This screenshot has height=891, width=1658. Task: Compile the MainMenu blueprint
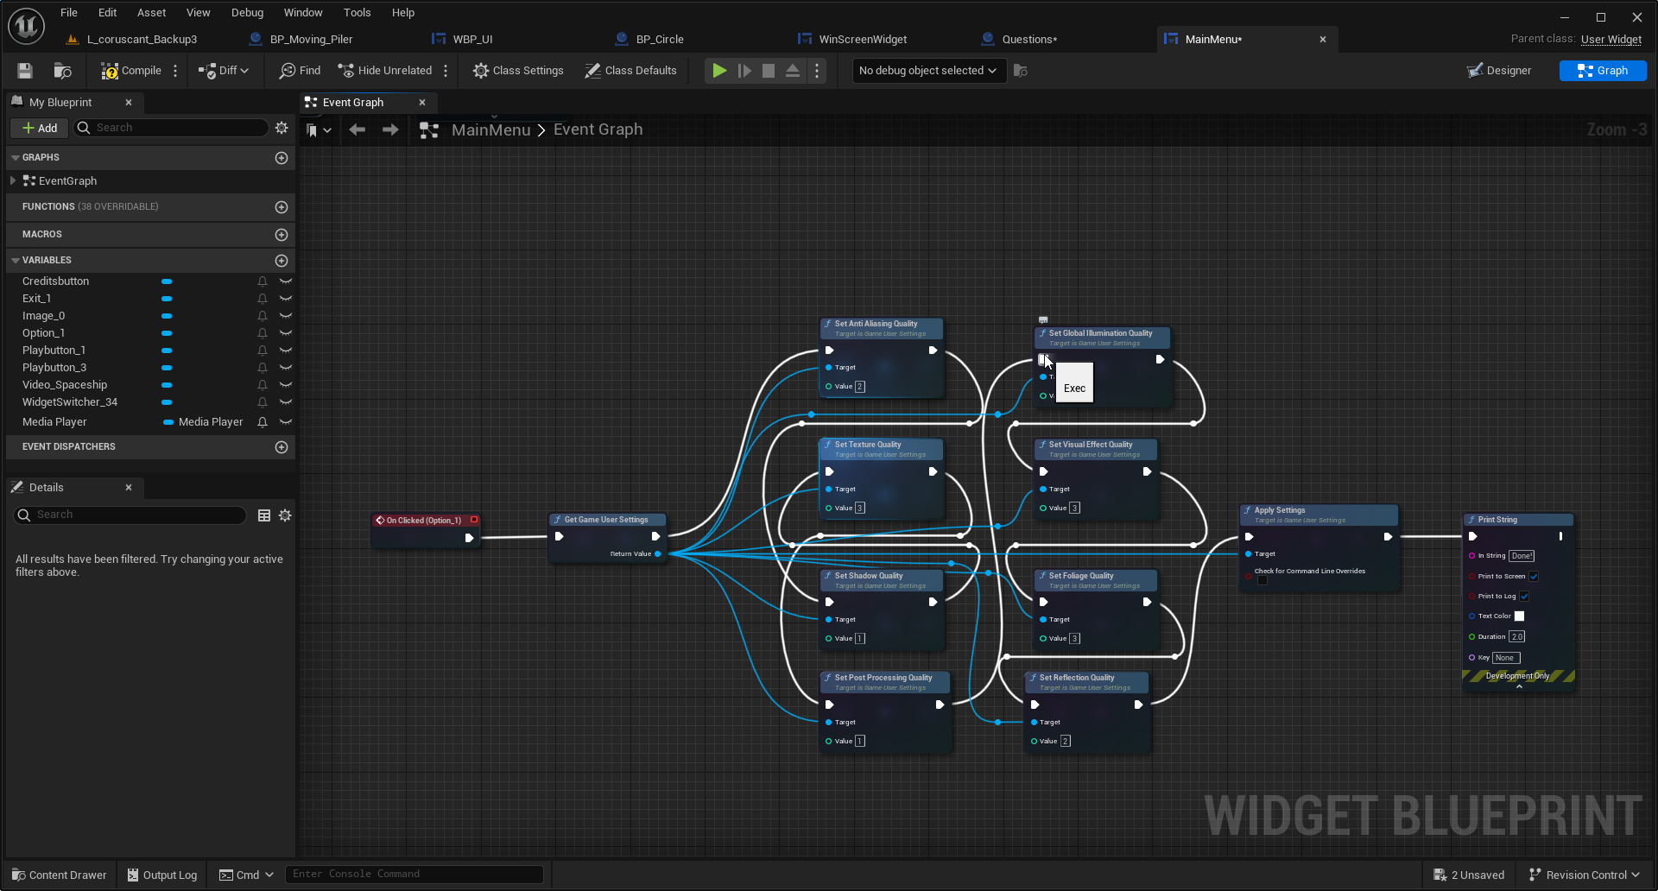pyautogui.click(x=131, y=71)
